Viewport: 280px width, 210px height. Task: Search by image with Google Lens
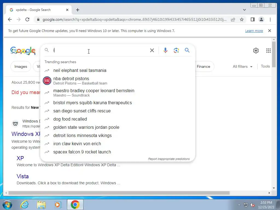176,50
